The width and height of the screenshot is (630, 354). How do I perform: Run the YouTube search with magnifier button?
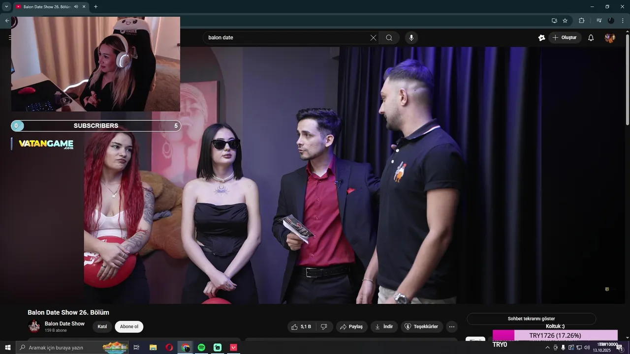click(389, 38)
